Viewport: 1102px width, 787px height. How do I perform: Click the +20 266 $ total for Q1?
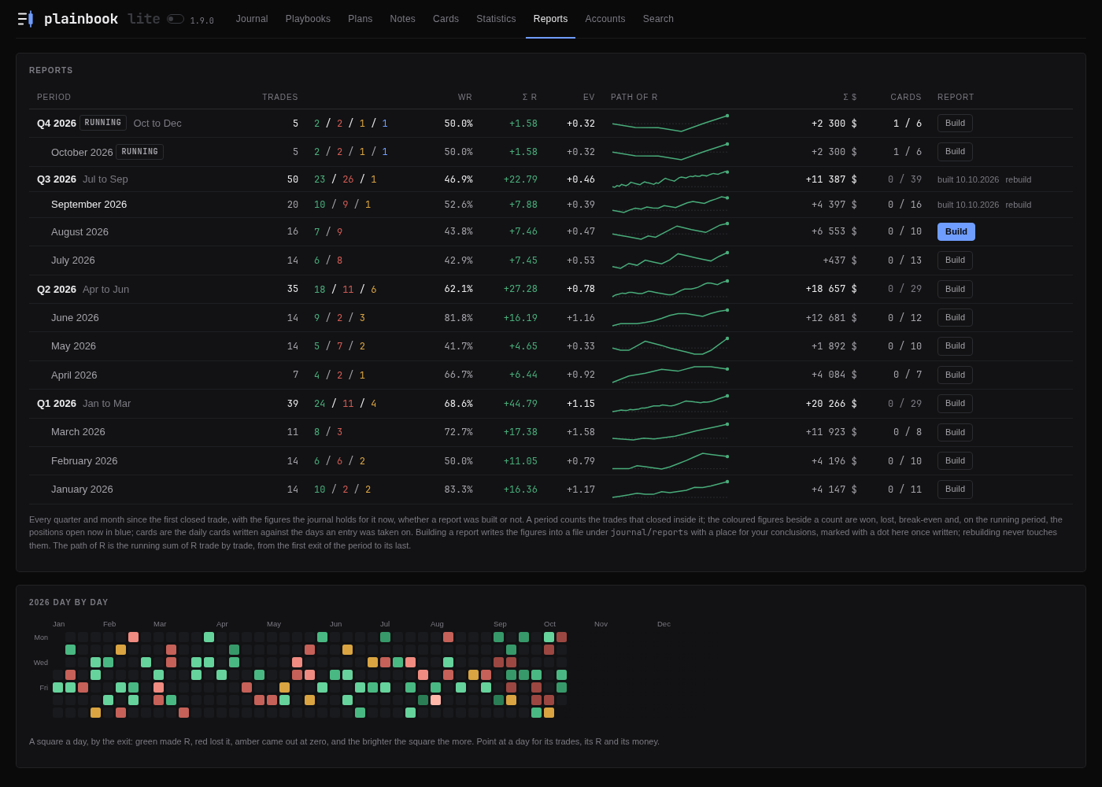(x=831, y=404)
